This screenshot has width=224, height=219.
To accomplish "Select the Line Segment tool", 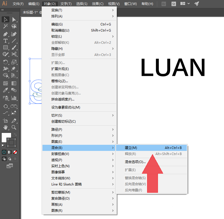I will [x=14, y=41].
